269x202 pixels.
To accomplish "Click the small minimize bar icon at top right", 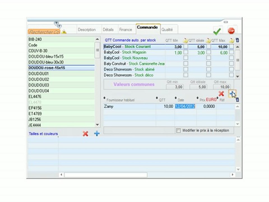I will [x=226, y=22].
